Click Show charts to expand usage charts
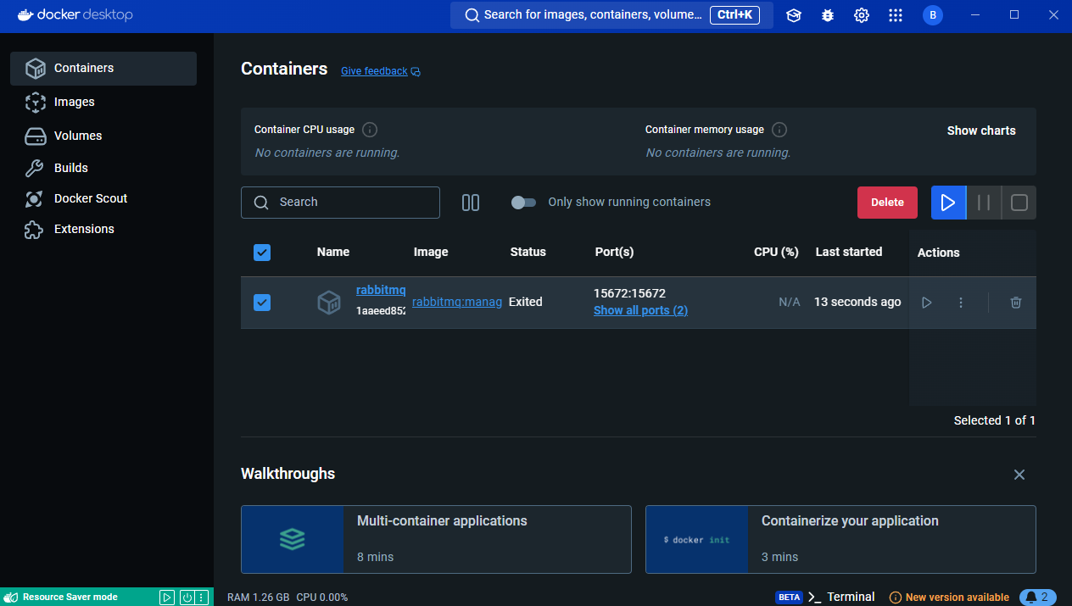Image resolution: width=1072 pixels, height=606 pixels. click(x=981, y=131)
